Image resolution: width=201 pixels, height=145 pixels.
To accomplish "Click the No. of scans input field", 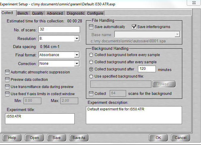I will tap(59, 30).
